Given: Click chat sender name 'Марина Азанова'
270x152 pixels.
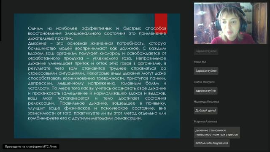Looking at the screenshot, I should [205, 122].
